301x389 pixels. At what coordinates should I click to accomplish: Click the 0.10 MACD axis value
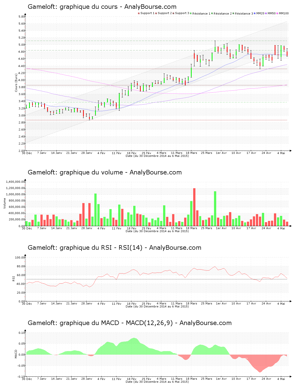22,333
